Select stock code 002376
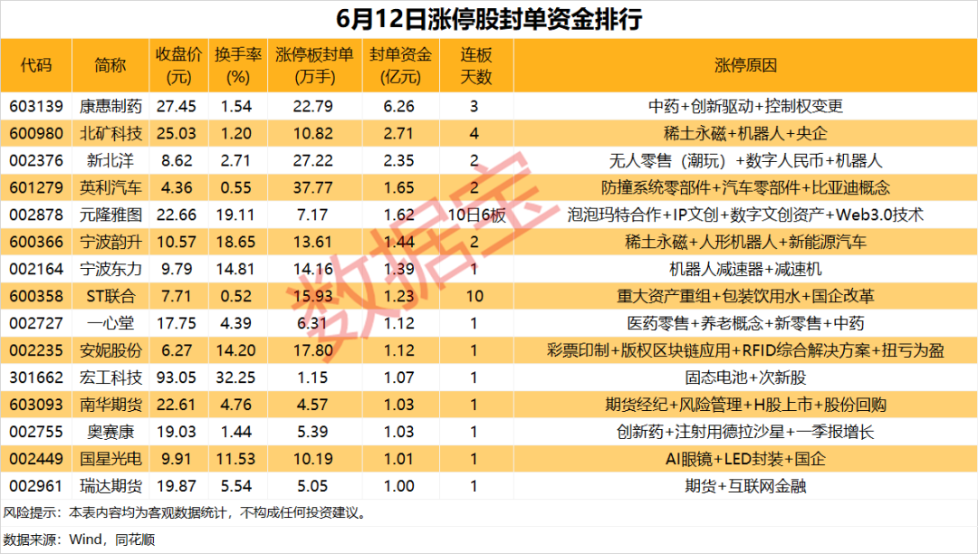Screen dimensions: 978x554 pyautogui.click(x=36, y=160)
